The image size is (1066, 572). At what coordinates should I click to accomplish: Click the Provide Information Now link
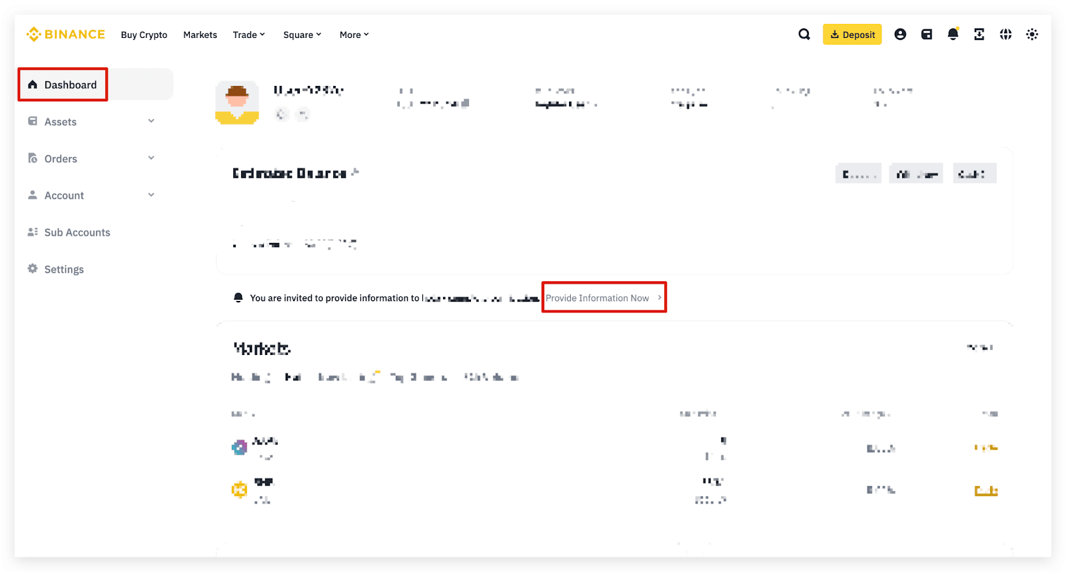click(x=604, y=298)
